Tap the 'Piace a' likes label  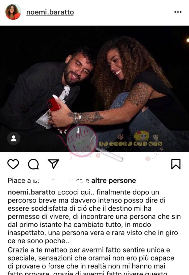(19, 181)
